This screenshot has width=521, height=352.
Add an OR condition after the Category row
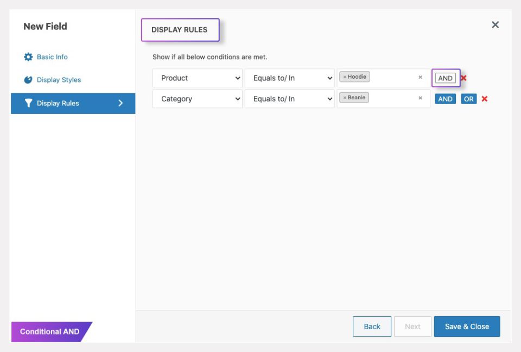coord(469,99)
